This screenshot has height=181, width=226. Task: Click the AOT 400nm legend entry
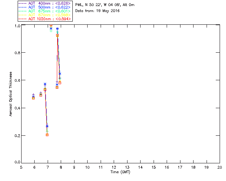point(44,3)
